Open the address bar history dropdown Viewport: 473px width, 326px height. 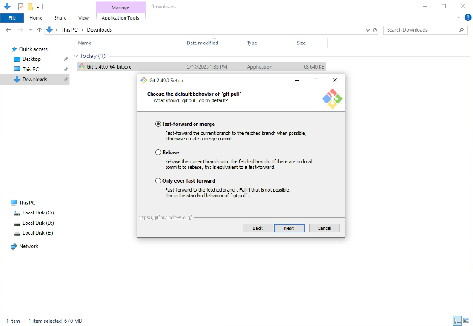coord(368,30)
